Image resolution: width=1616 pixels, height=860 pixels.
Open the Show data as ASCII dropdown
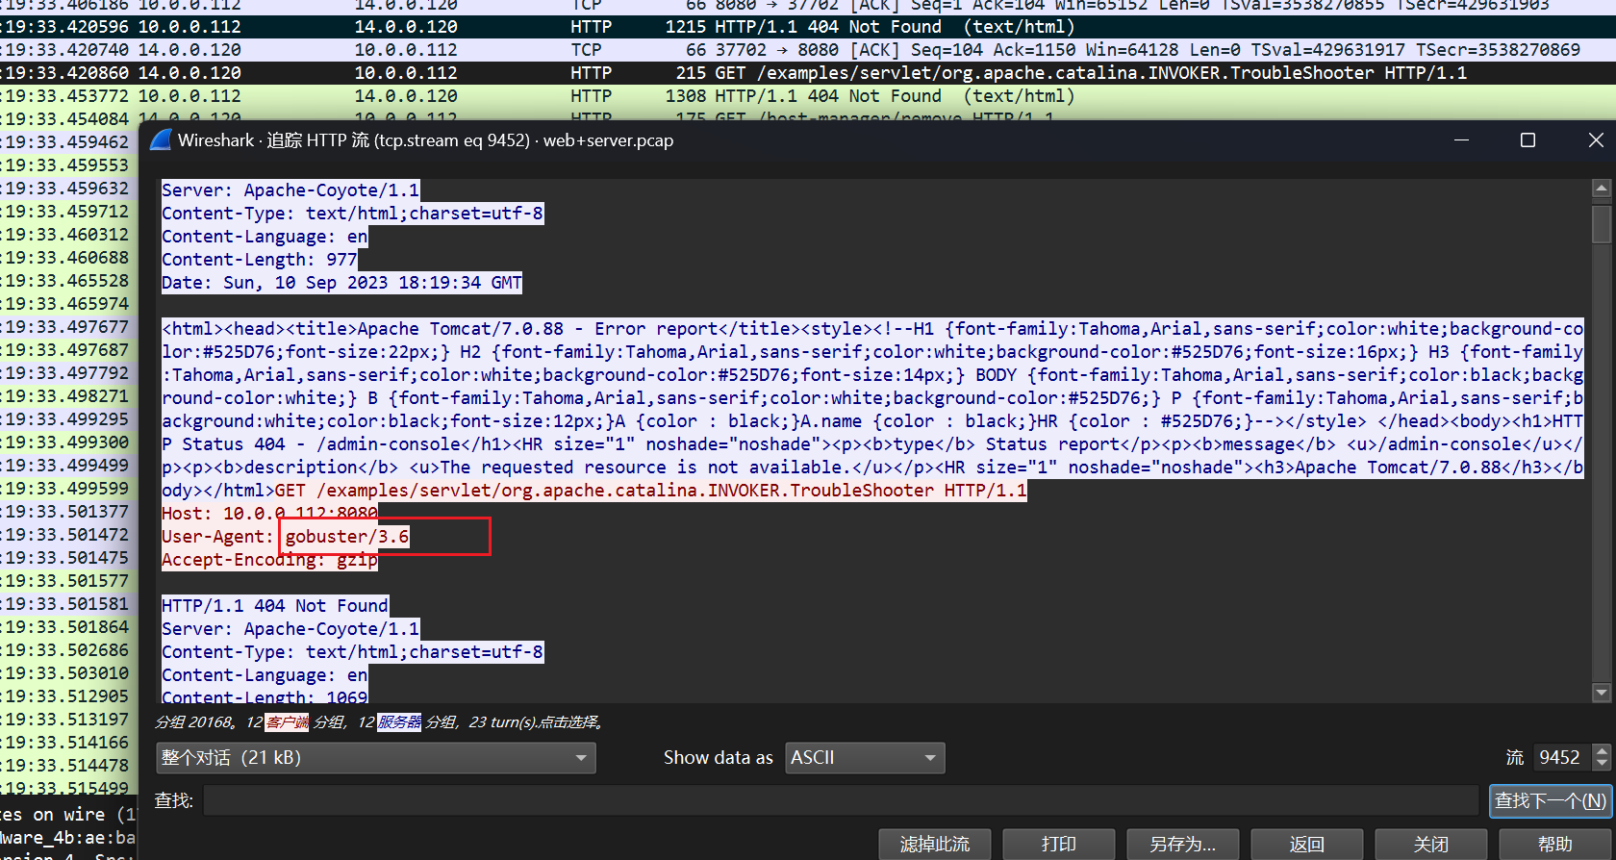[x=865, y=758]
